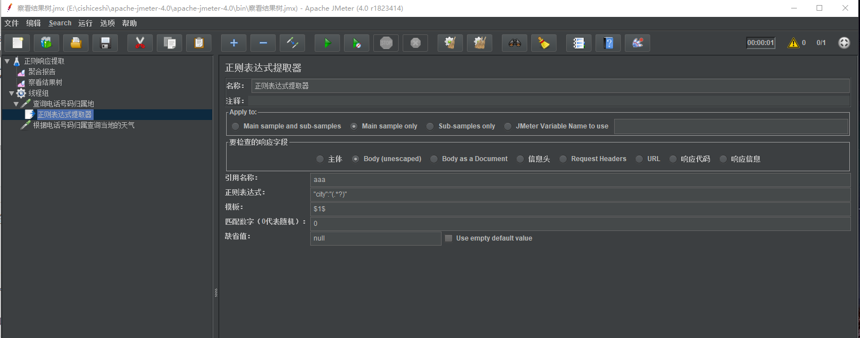Click the 正则表达式 regex input field
Screen dimensions: 860x338
pos(580,194)
